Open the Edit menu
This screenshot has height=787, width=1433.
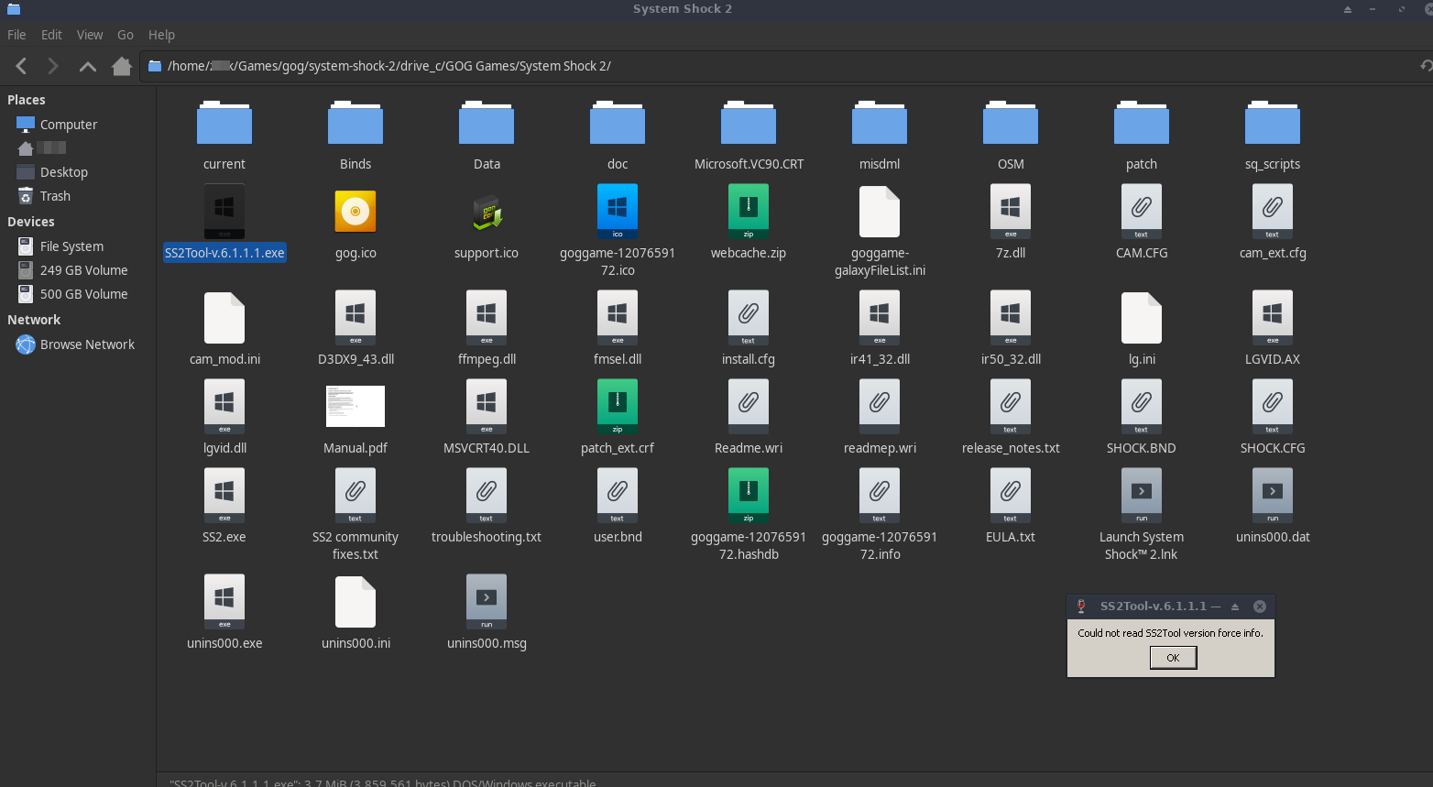tap(51, 35)
